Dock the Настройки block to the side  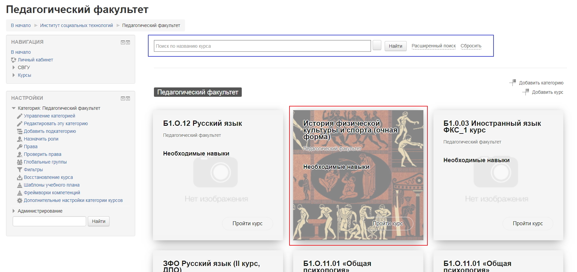(x=128, y=98)
